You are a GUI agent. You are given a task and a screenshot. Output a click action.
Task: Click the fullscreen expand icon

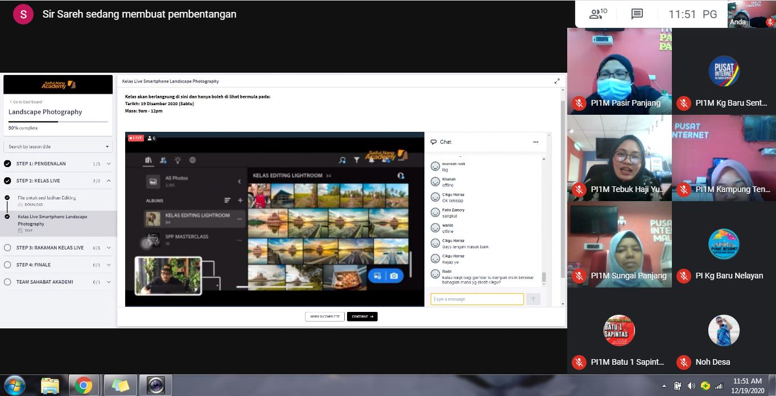point(557,81)
